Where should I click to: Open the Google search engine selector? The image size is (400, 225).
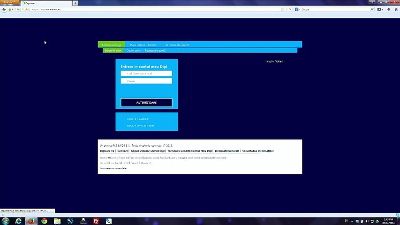[x=298, y=9]
